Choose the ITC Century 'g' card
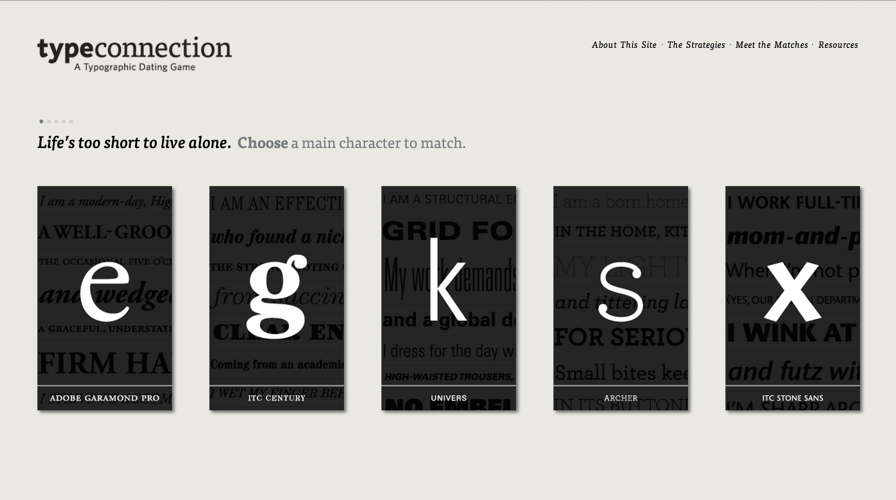Image resolution: width=896 pixels, height=500 pixels. pyautogui.click(x=277, y=298)
